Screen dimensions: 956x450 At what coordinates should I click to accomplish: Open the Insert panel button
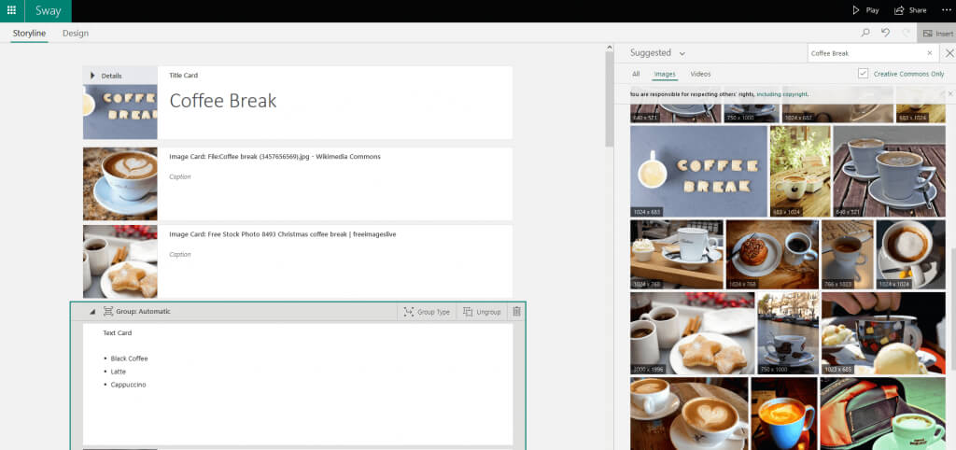[x=937, y=33]
